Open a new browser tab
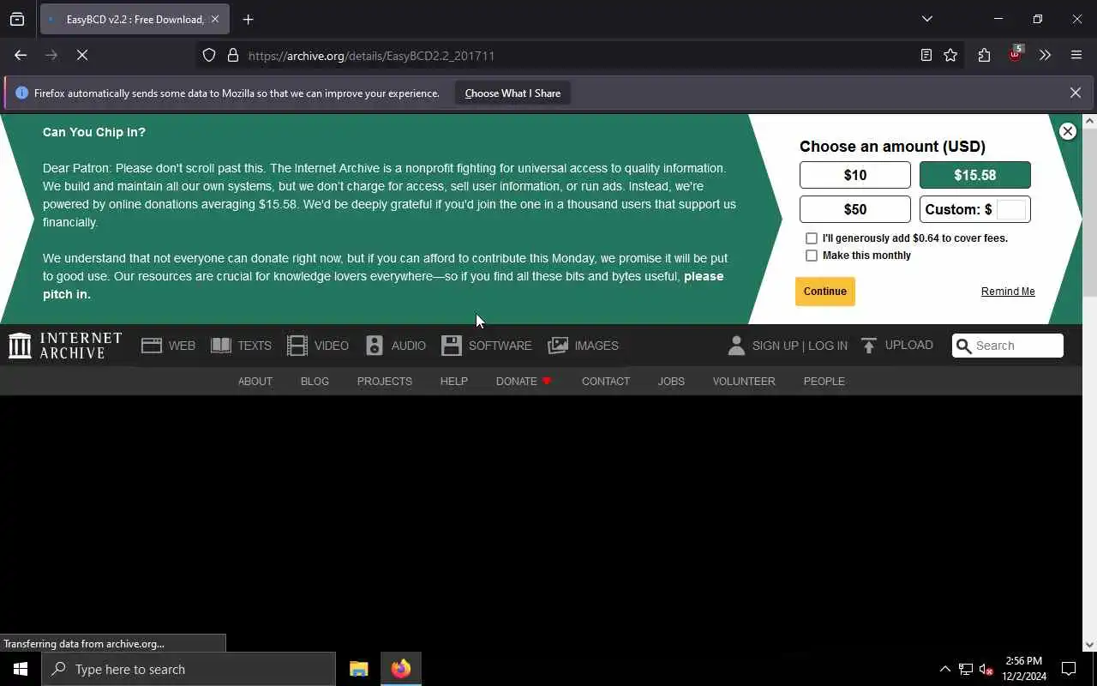 tap(249, 19)
